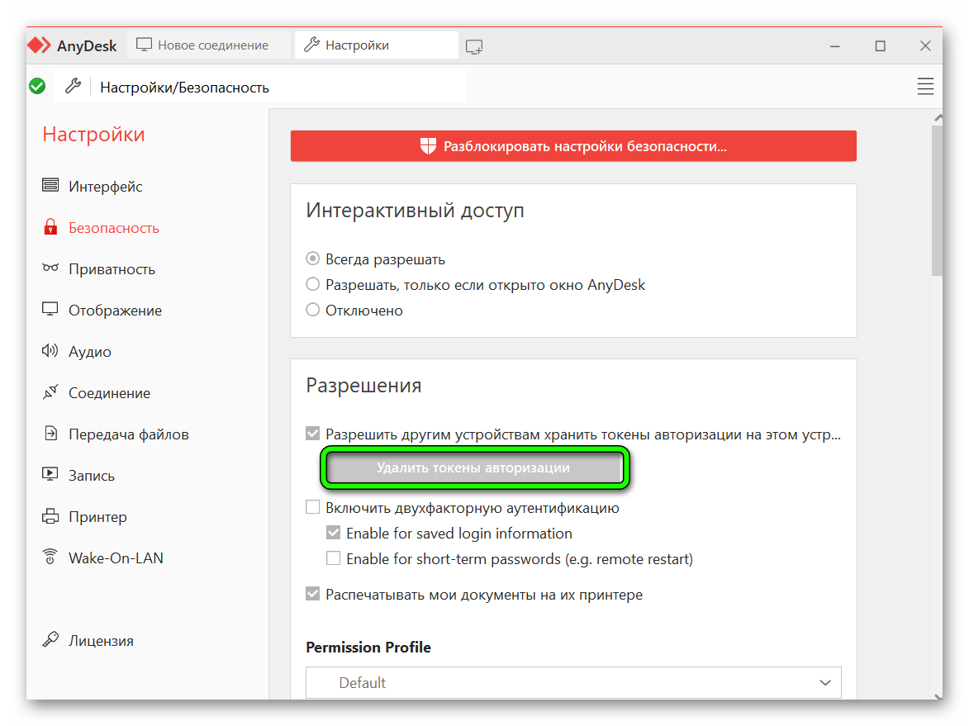Open the Wake-On-LAN settings section
969x726 pixels.
116,558
